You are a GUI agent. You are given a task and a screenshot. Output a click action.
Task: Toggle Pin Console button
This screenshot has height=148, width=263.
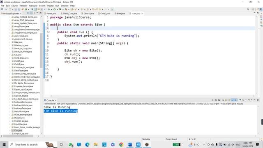coord(240,100)
